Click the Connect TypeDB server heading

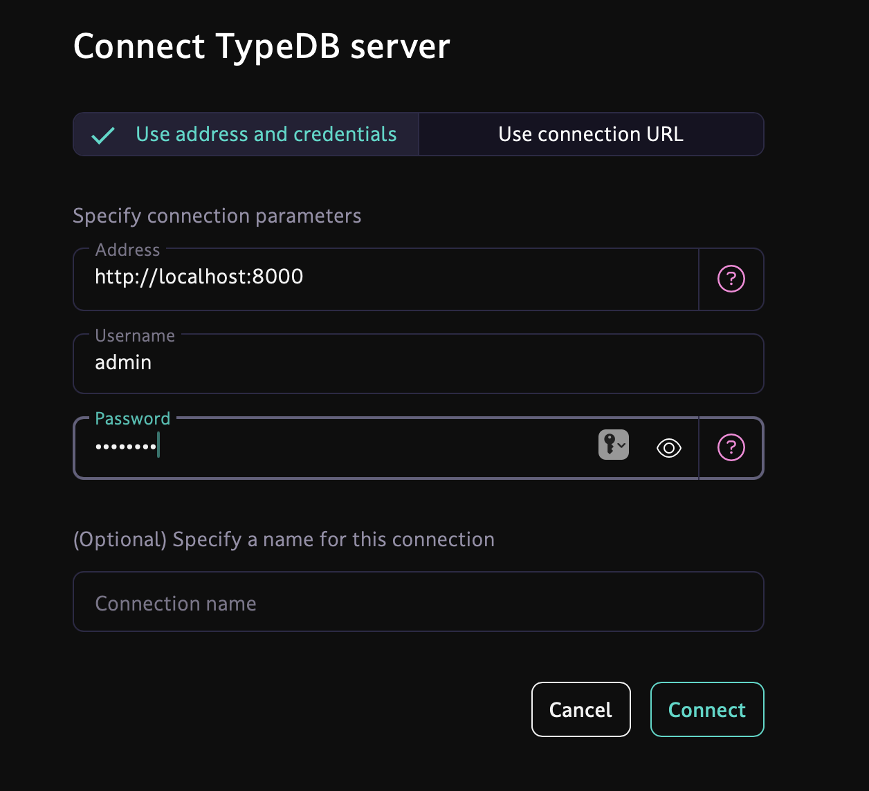coord(262,46)
